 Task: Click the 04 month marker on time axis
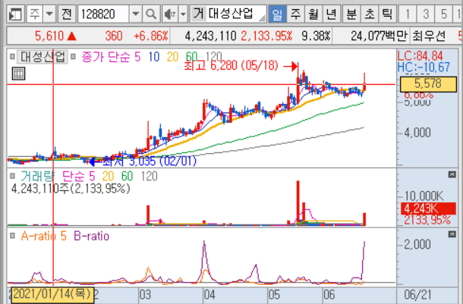(x=209, y=295)
